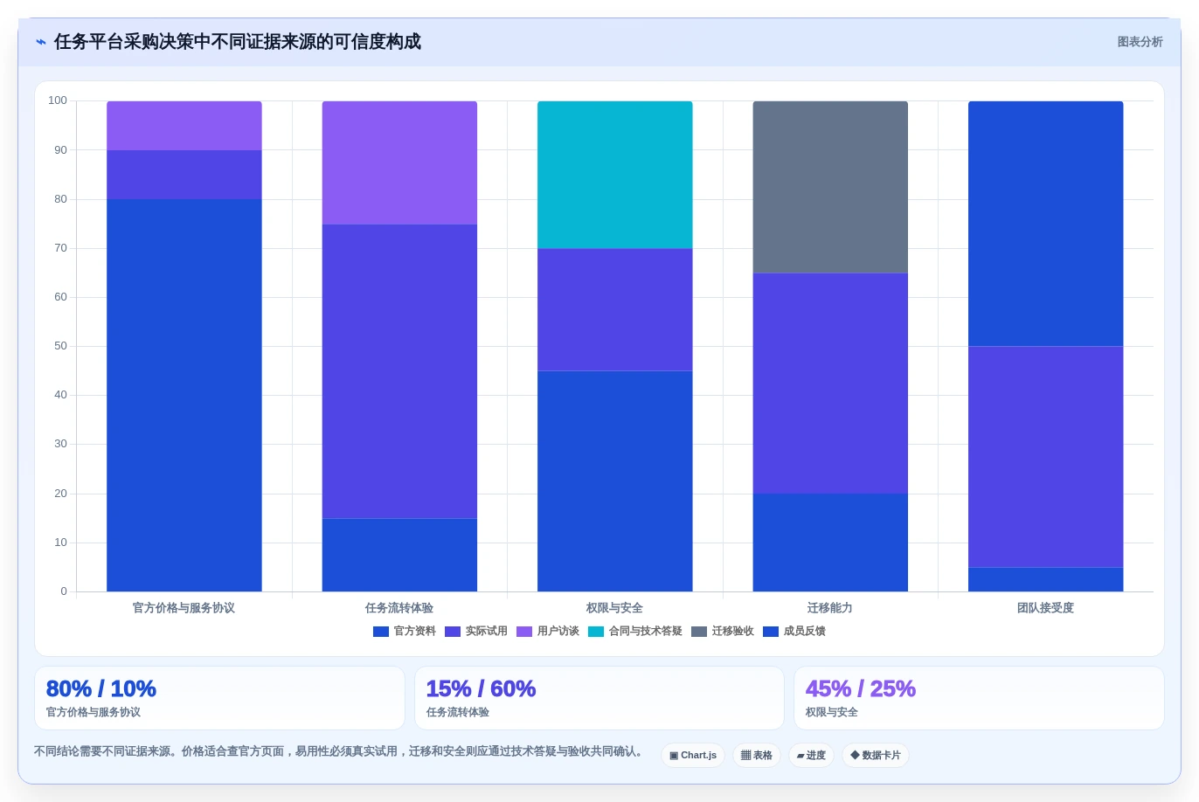This screenshot has width=1199, height=802.
Task: Toggle the 实际试用 legend item
Action: [x=475, y=631]
